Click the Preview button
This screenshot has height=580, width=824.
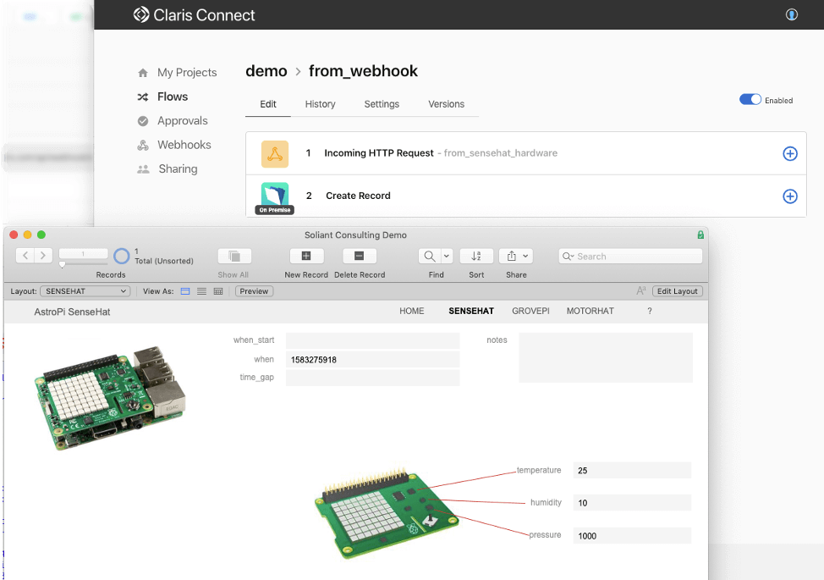pyautogui.click(x=254, y=291)
